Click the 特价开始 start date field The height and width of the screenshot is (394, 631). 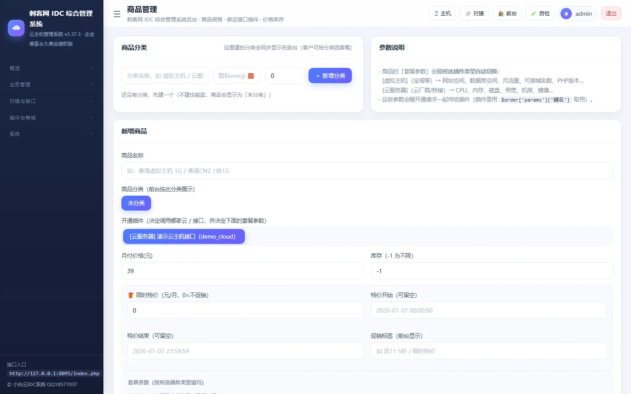(x=489, y=310)
